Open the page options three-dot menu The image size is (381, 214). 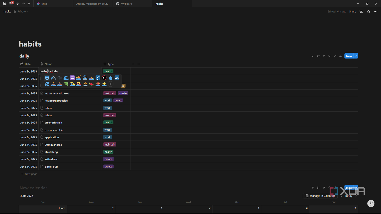(376, 12)
